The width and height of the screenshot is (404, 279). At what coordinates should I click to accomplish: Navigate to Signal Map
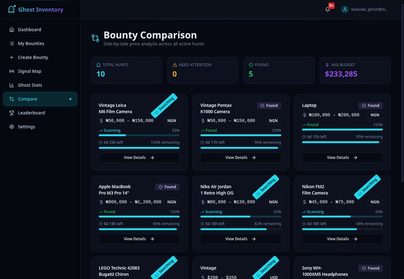click(40, 71)
